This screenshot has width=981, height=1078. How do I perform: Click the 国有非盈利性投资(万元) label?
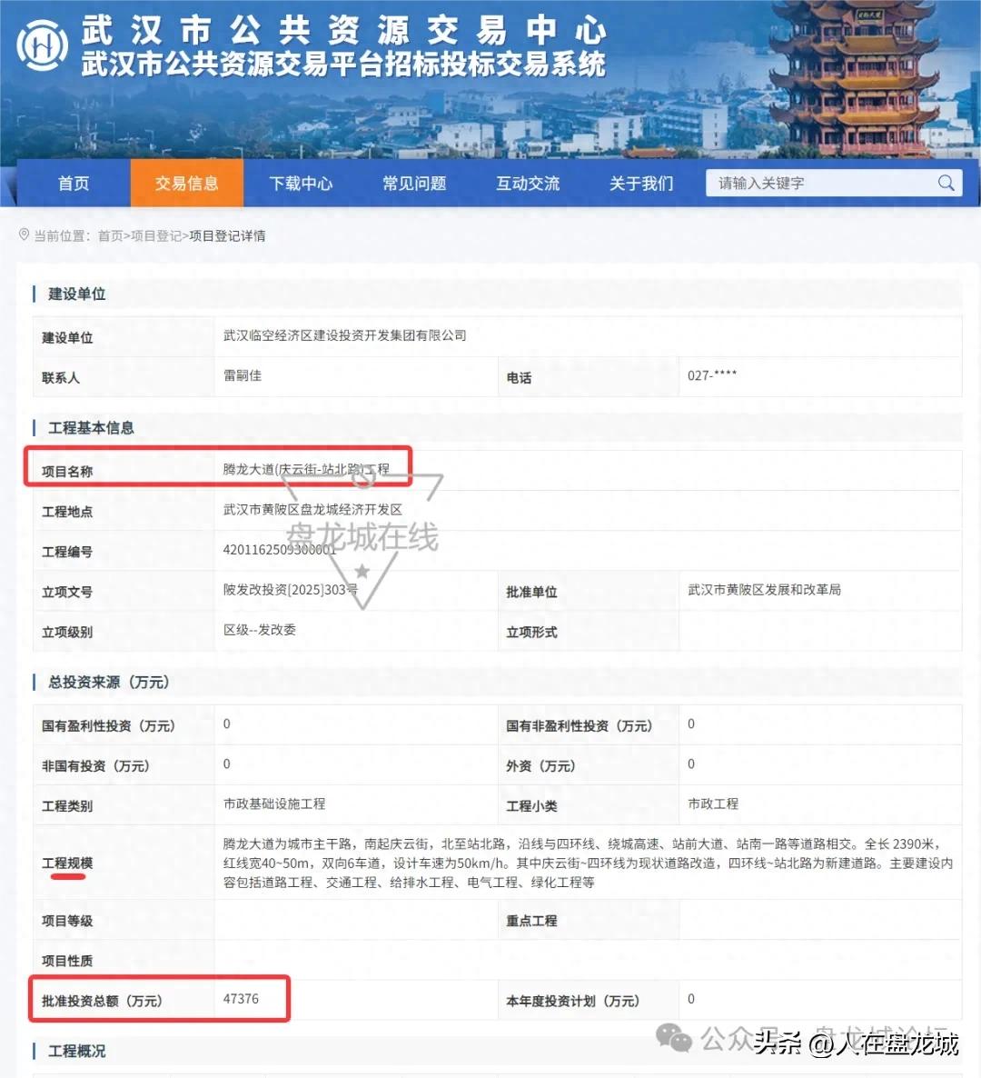click(579, 726)
